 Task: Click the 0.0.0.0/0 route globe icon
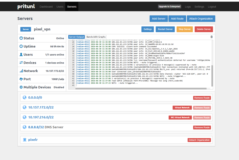24,97
